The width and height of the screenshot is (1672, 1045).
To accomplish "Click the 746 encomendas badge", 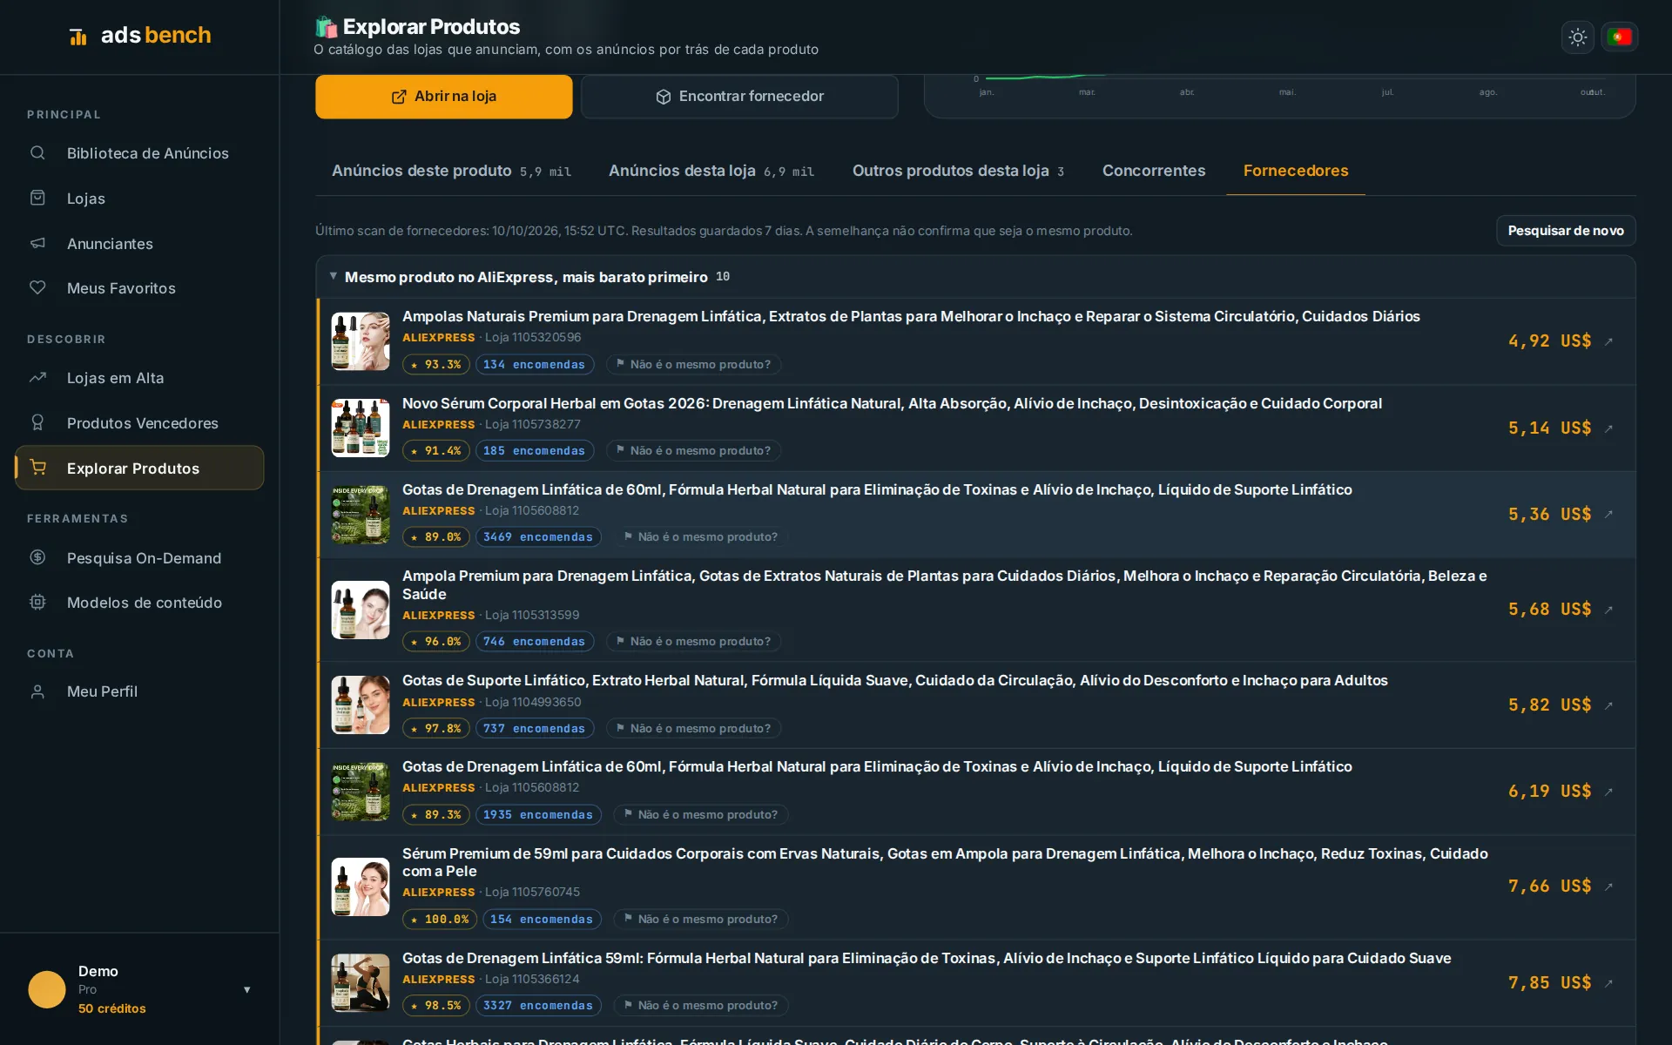I will click(535, 641).
